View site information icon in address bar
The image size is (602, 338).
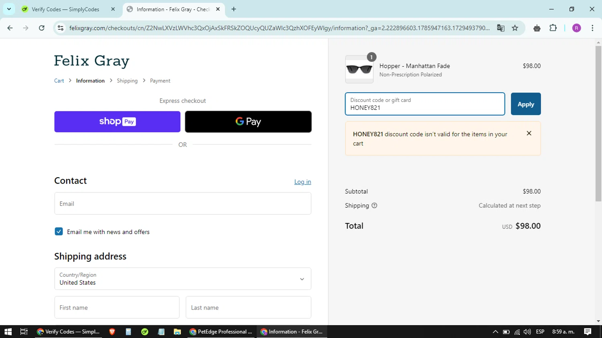[61, 28]
